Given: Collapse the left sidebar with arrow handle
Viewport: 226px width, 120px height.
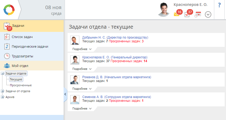Looking at the screenshot, I should coord(65,94).
